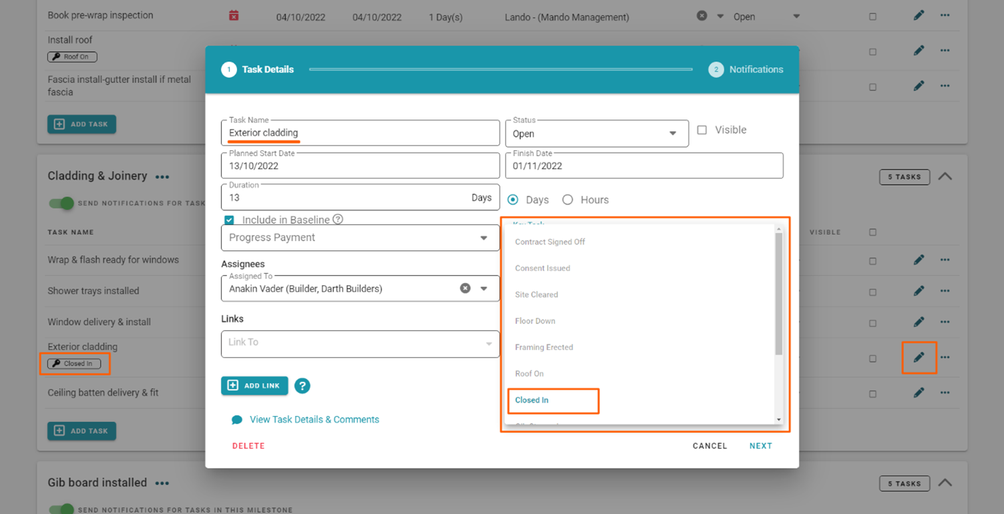Image resolution: width=1004 pixels, height=514 pixels.
Task: Open View Task Details & Comments link
Action: coord(314,420)
